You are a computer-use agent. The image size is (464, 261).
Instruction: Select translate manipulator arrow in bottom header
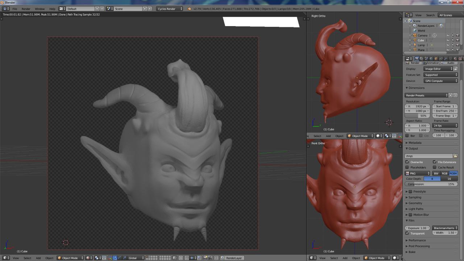coord(115,258)
